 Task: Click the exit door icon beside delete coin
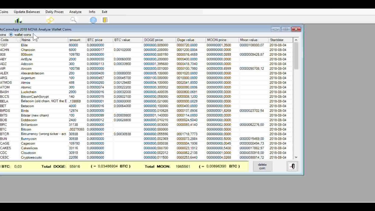pyautogui.click(x=292, y=166)
